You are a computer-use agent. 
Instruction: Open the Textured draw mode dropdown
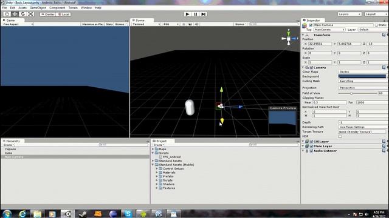146,24
